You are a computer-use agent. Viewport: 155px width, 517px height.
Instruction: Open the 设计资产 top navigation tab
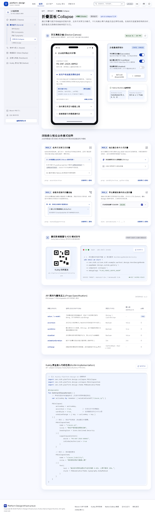pyautogui.click(x=49, y=4)
